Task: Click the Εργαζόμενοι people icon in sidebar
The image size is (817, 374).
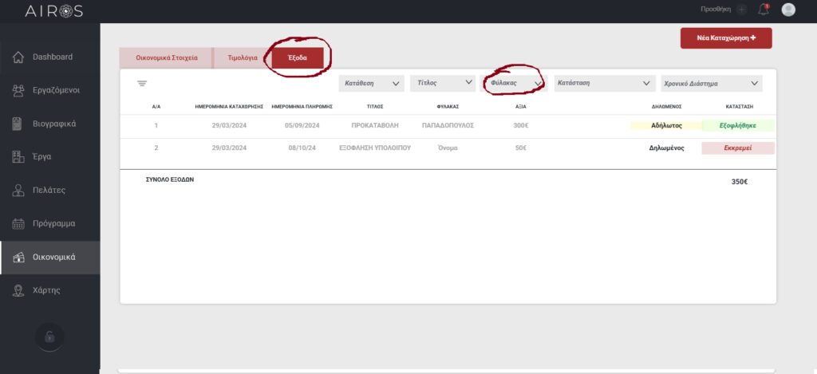Action: point(18,90)
